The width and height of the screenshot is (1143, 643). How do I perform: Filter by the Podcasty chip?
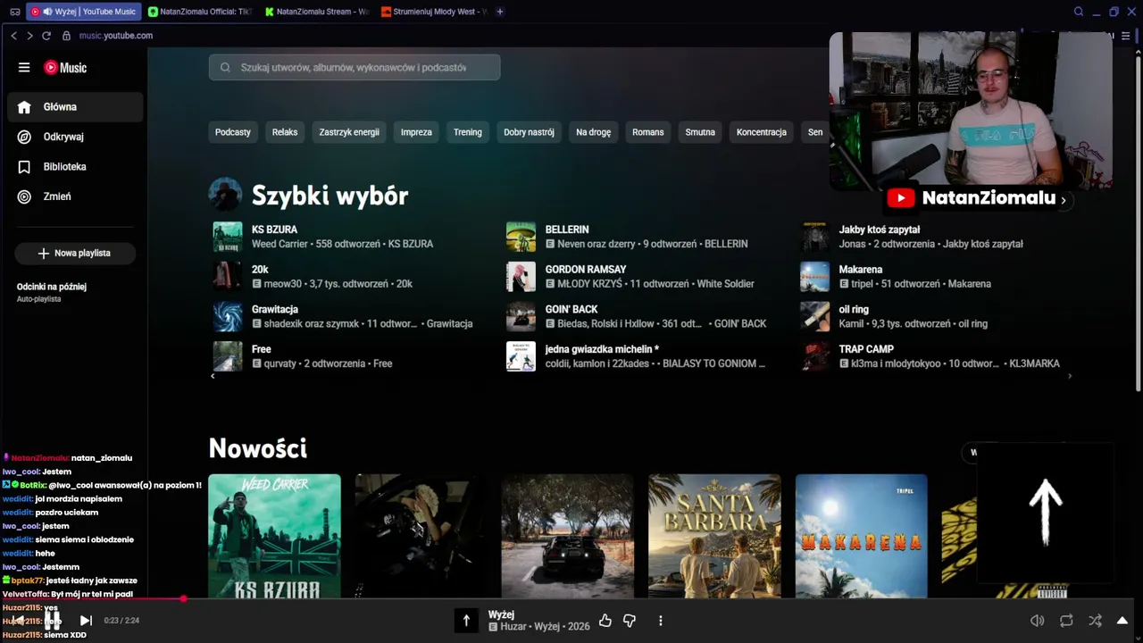click(233, 132)
